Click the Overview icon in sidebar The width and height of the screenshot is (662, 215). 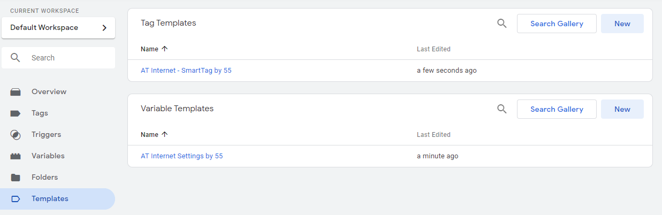pos(16,92)
